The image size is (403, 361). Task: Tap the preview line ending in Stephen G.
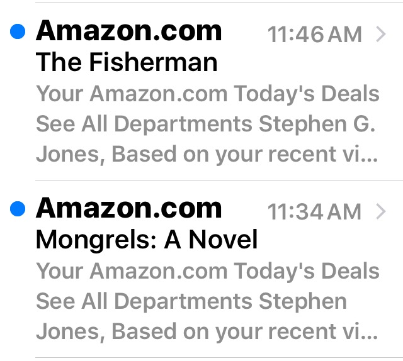[205, 124]
